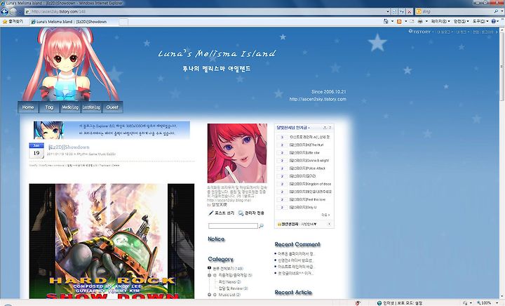Screen dimensions: 505x306
Task: Open the 잡담 및 Review category
Action: tap(233, 288)
